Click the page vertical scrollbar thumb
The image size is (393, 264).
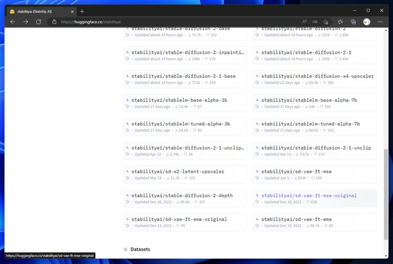click(385, 195)
